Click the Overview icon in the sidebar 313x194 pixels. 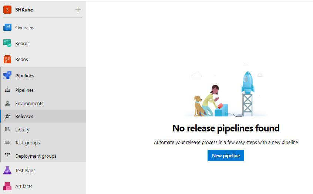pos(7,27)
